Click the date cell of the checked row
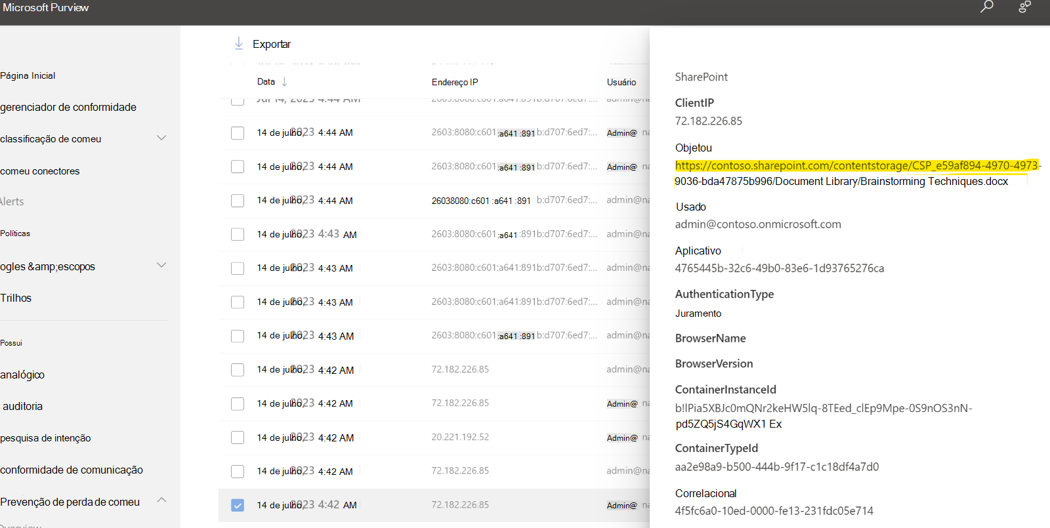The width and height of the screenshot is (1050, 528). pos(307,505)
